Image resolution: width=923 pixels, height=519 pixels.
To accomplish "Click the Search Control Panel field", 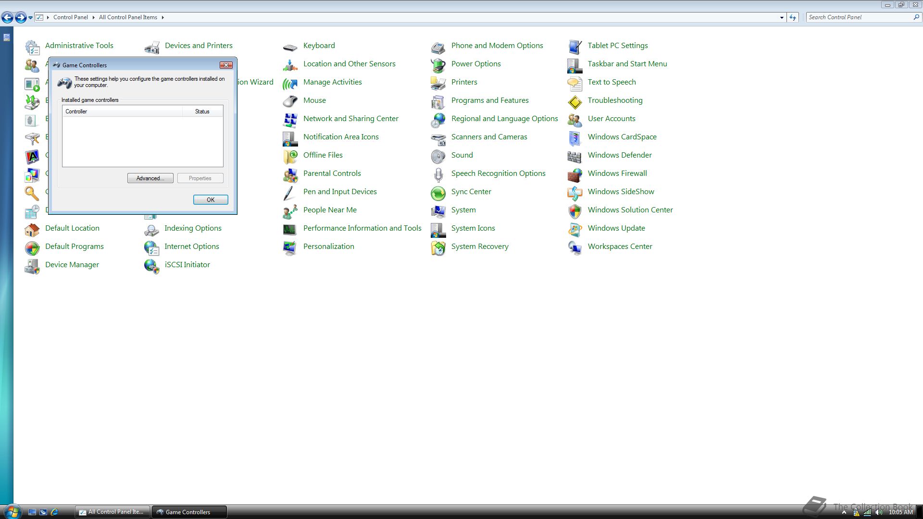I will (x=859, y=17).
